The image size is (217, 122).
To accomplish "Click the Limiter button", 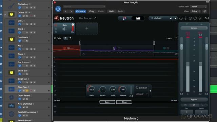I will pos(194,28).
